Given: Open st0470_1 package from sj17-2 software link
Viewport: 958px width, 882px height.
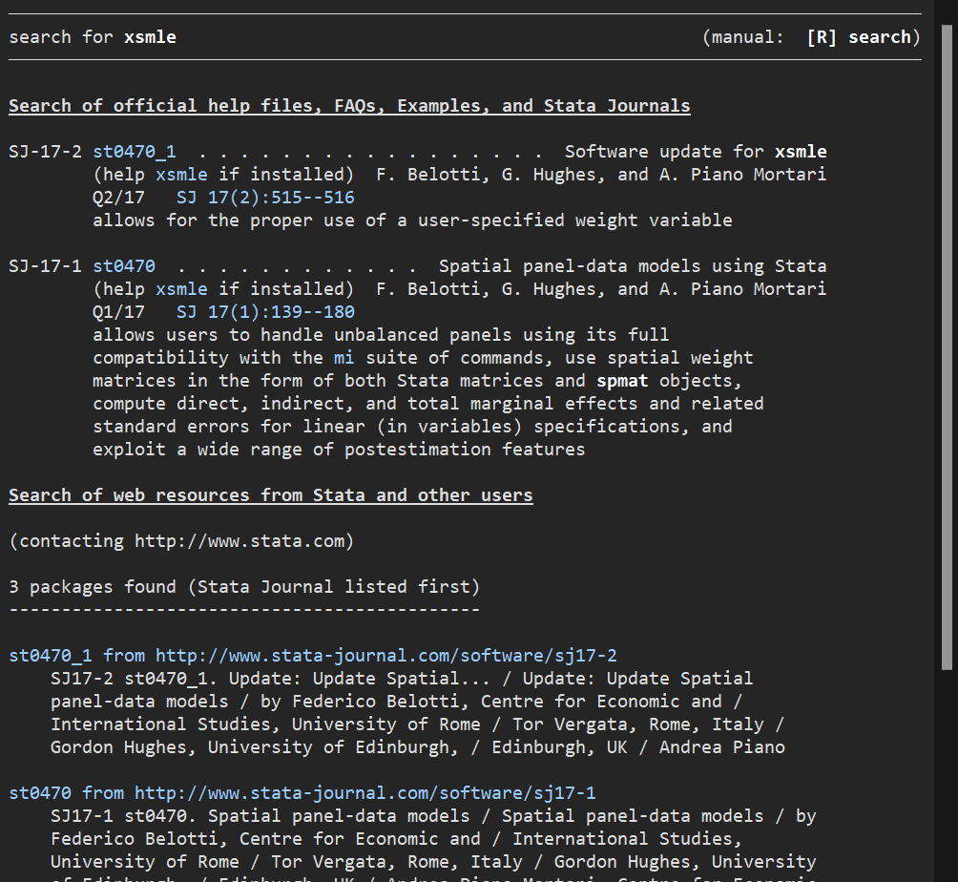Looking at the screenshot, I should (x=313, y=656).
